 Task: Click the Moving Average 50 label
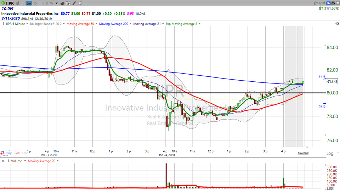coord(80,24)
